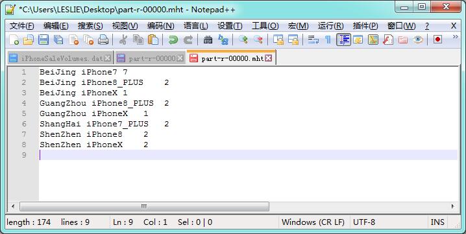The height and width of the screenshot is (234, 466).
Task: Click line 'ShangHai iPhone7_PLUS 2'
Action: click(x=104, y=124)
